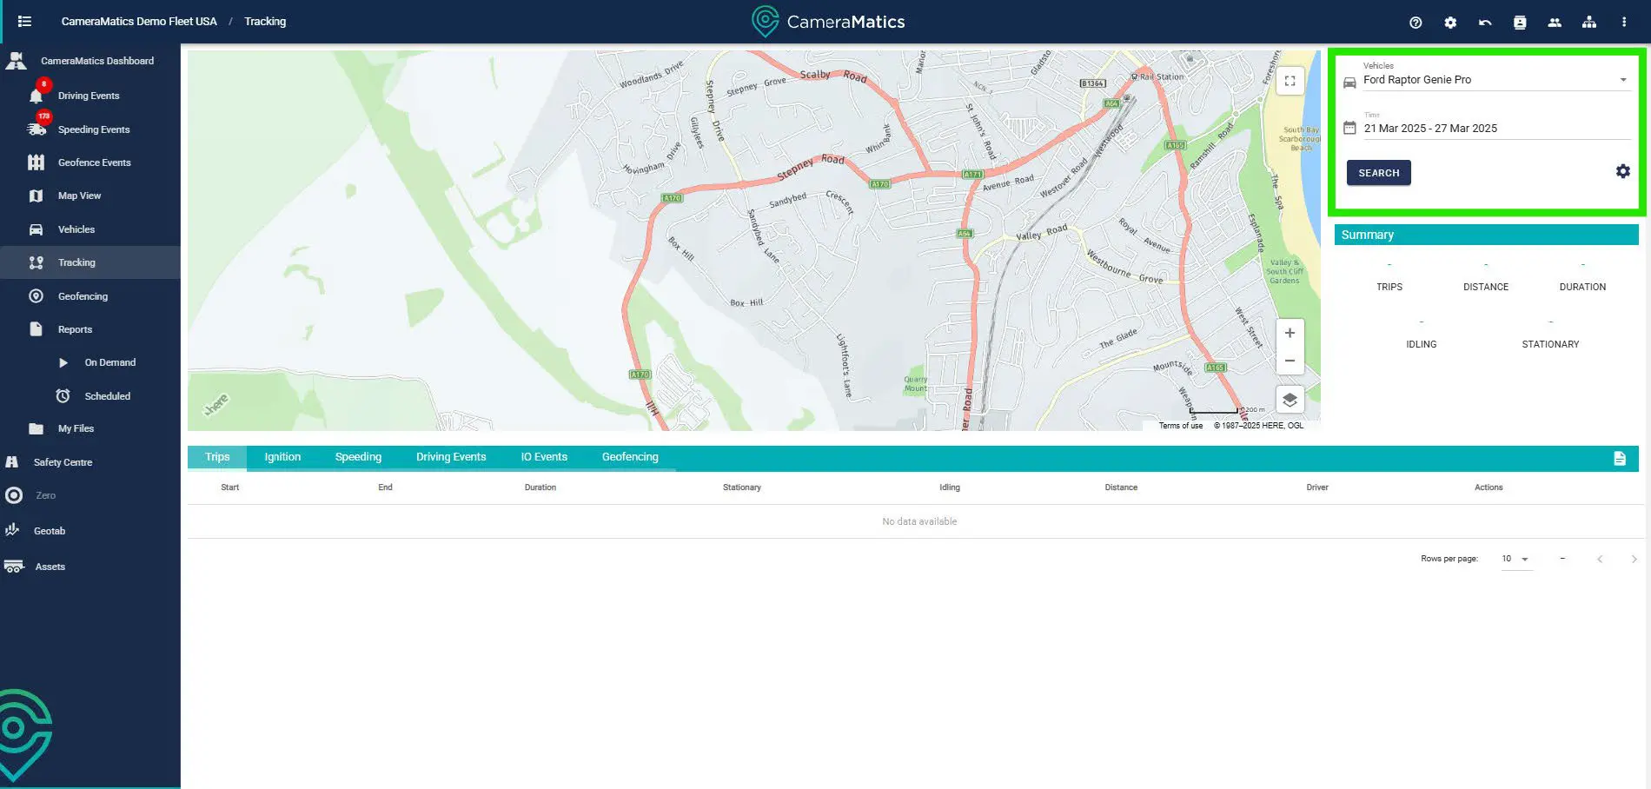Zoom in on the map

[1290, 333]
